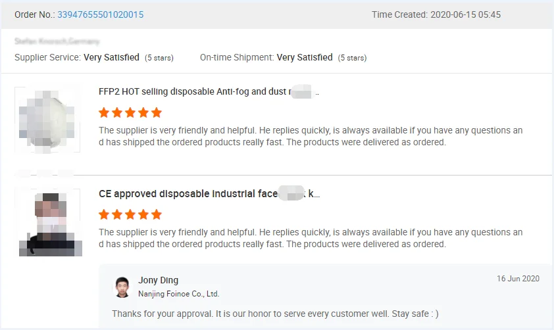Click second star of CE approved review rating
Viewport: 554px width, 330px height.
[x=117, y=214]
